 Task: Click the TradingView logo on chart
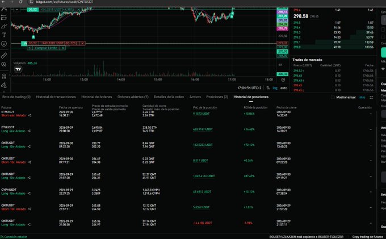(x=19, y=69)
